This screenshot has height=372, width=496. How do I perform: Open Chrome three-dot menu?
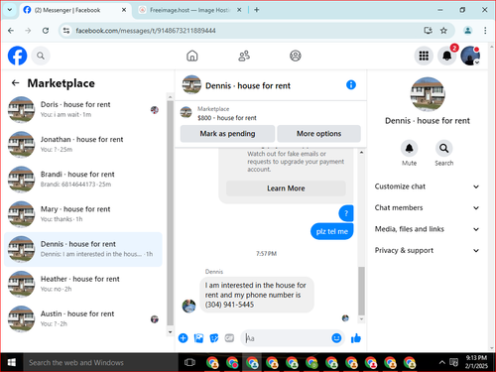click(x=485, y=31)
